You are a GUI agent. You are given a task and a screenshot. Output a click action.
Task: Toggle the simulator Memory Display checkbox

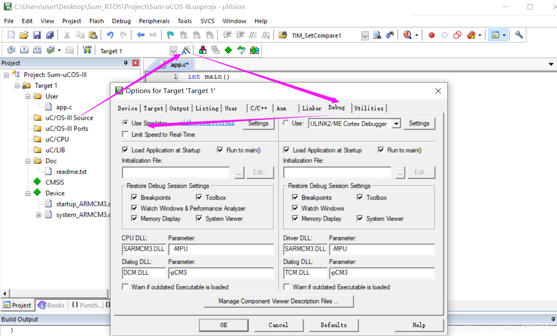tap(134, 218)
